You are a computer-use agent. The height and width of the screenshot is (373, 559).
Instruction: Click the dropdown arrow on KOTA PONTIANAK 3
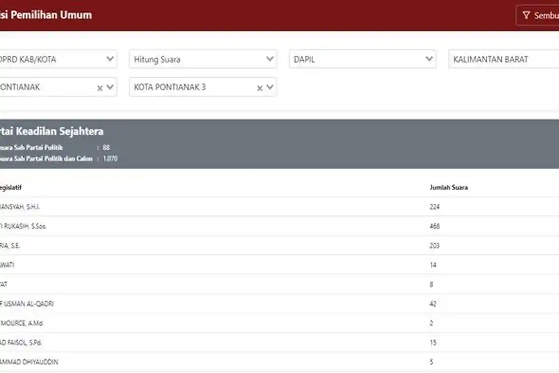[269, 87]
